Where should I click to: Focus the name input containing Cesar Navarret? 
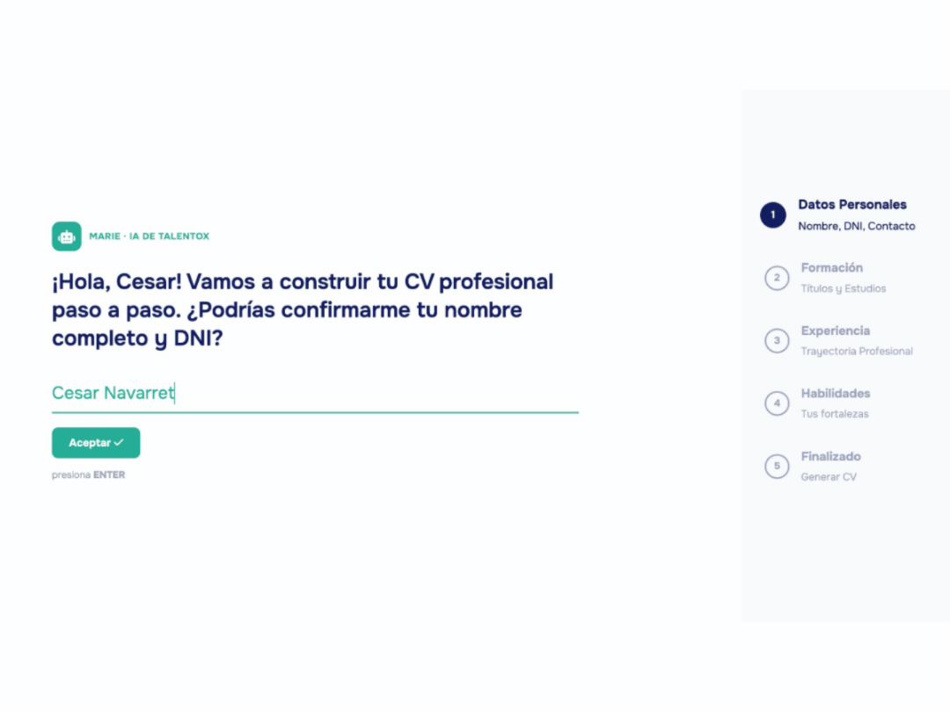pos(314,393)
